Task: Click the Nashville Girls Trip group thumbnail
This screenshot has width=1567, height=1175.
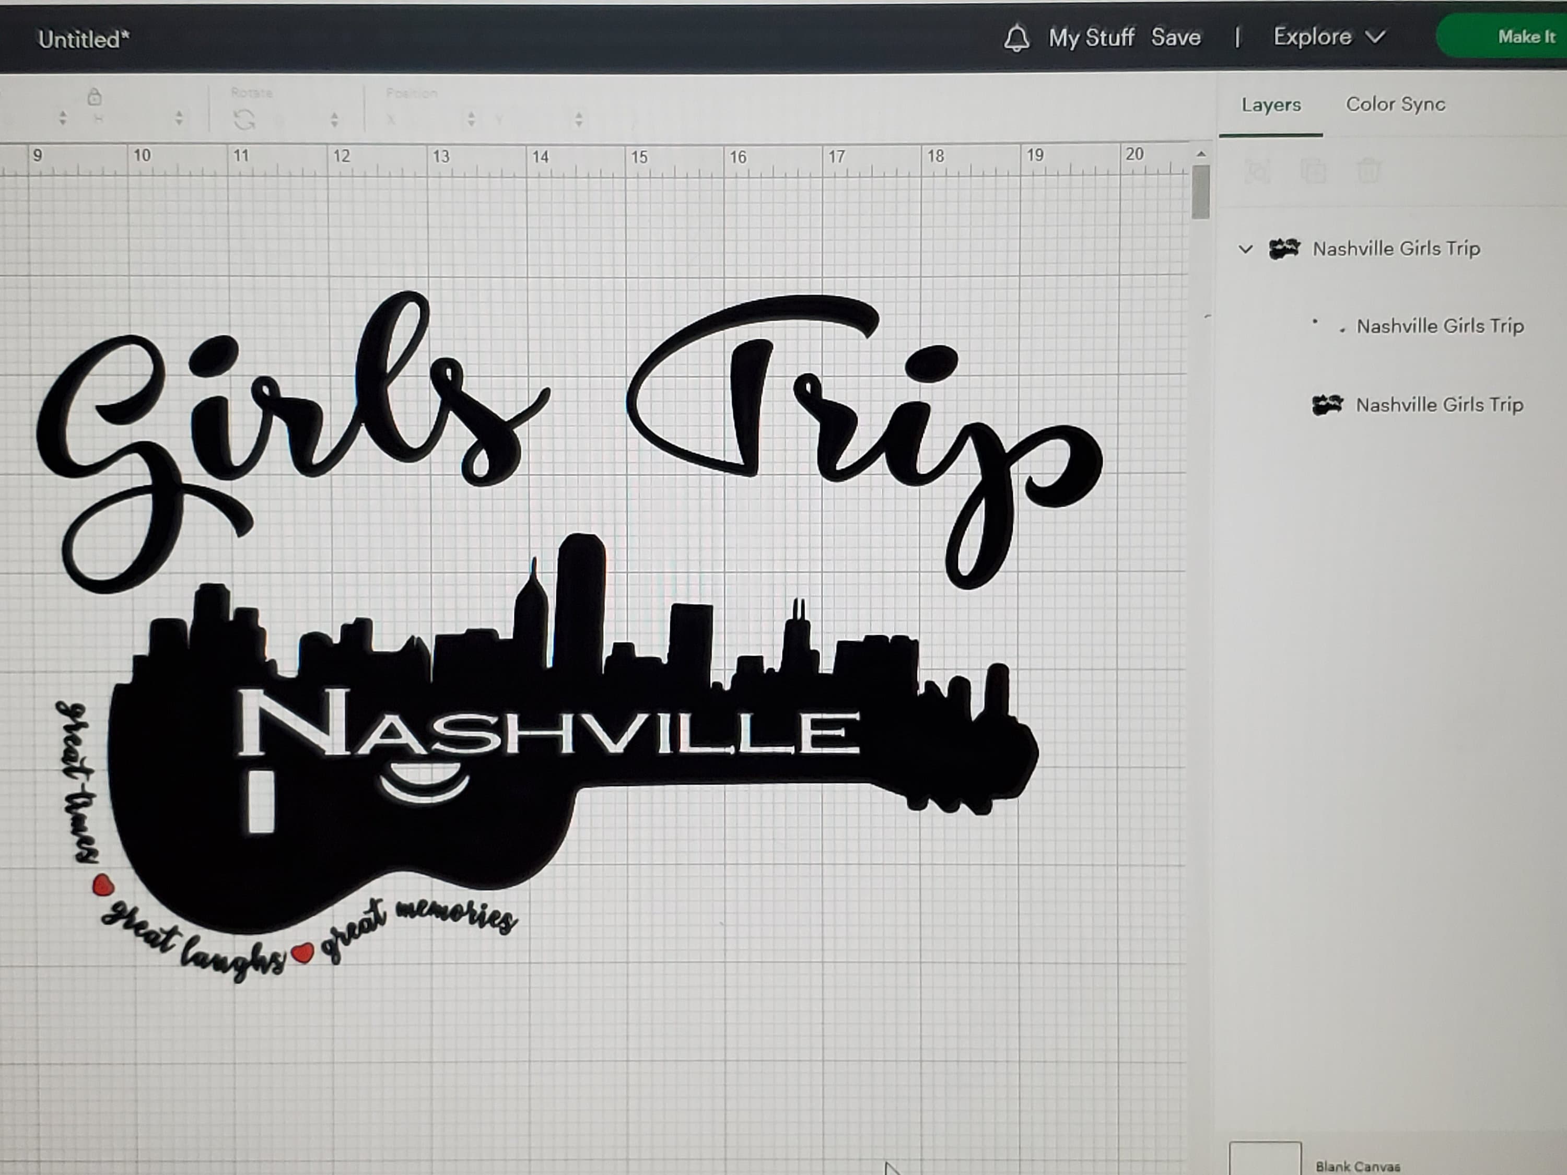Action: coord(1284,248)
